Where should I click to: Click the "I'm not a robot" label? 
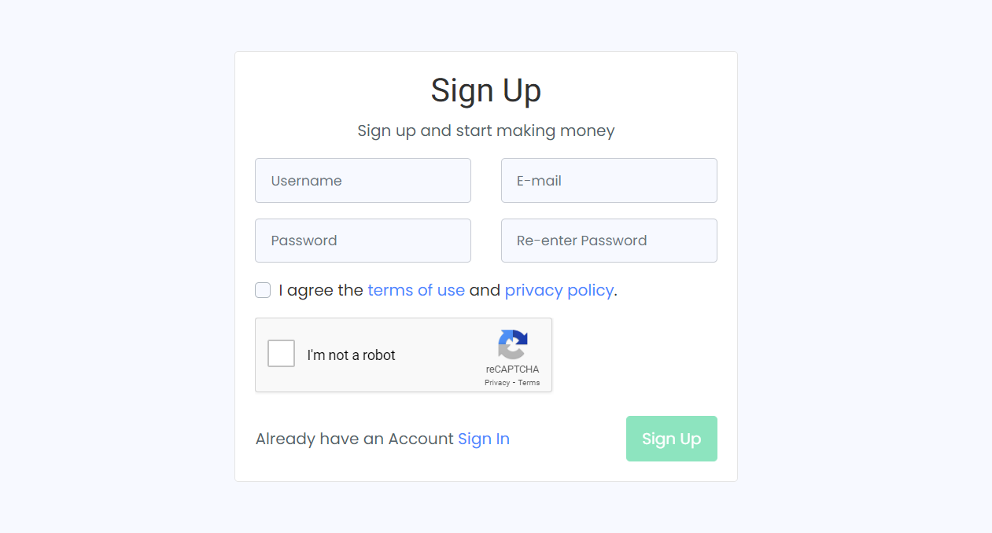pos(351,355)
